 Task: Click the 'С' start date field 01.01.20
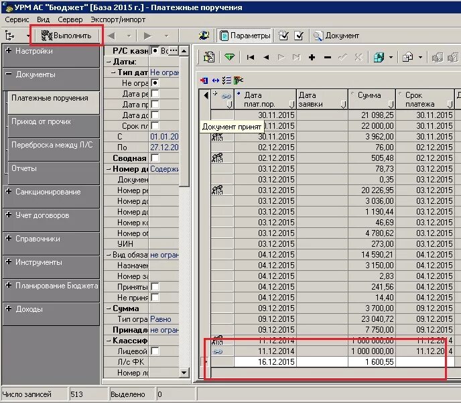click(164, 137)
